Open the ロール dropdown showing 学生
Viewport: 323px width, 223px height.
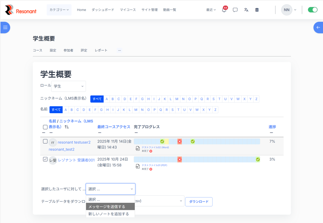68,86
